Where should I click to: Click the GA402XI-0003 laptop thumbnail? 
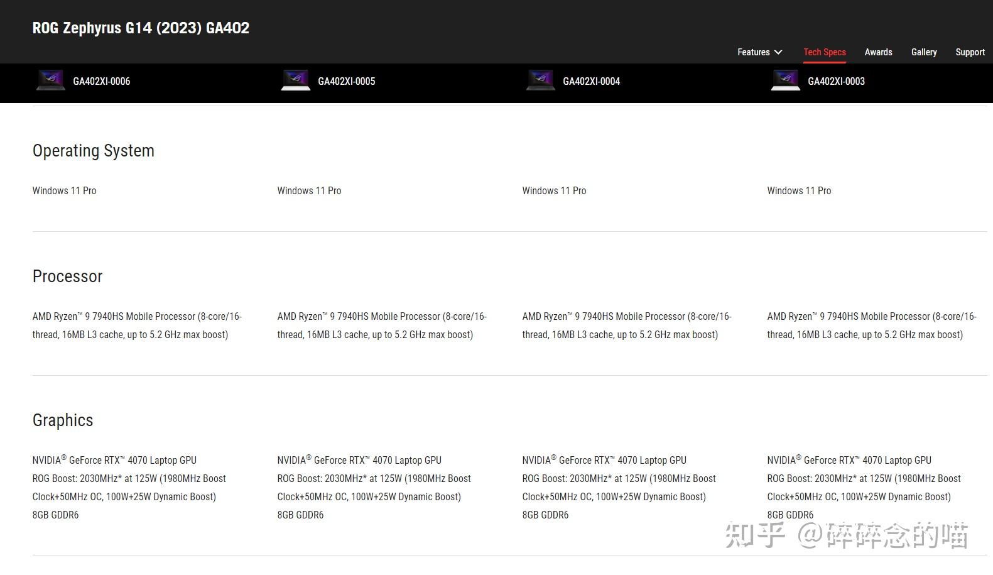click(786, 80)
